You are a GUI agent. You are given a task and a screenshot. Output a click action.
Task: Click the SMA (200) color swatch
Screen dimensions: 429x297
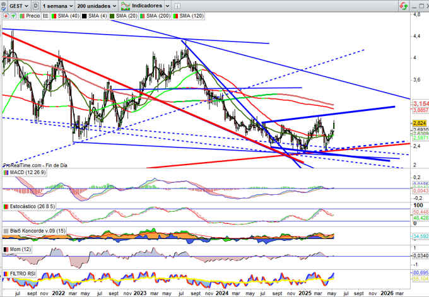pyautogui.click(x=143, y=16)
